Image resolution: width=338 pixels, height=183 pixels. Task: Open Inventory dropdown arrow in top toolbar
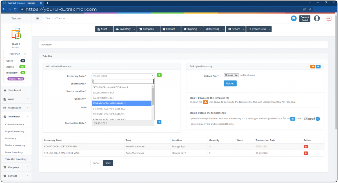point(135,29)
